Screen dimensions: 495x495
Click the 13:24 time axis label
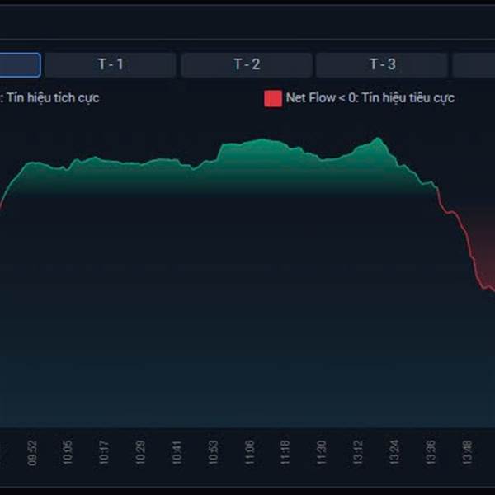[394, 453]
